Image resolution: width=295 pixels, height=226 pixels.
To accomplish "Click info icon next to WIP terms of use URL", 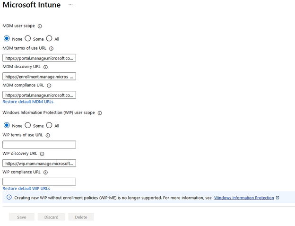I will pyautogui.click(x=48, y=135).
